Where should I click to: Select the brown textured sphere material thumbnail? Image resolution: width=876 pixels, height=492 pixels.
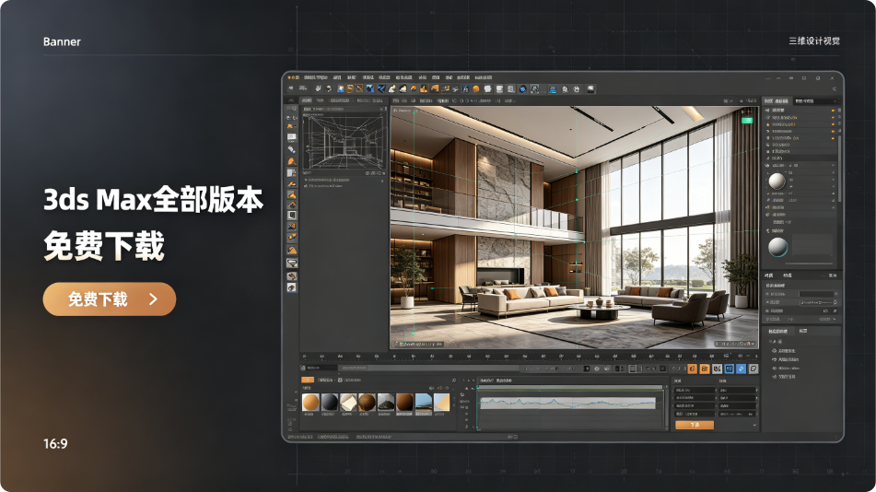point(367,402)
